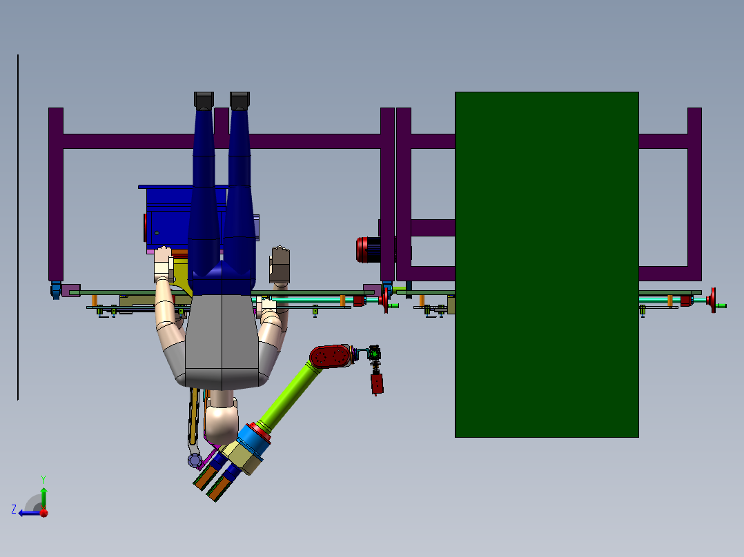The width and height of the screenshot is (744, 557).
Task: Select the mannequin's raised brown-gloved hand
Action: (280, 265)
